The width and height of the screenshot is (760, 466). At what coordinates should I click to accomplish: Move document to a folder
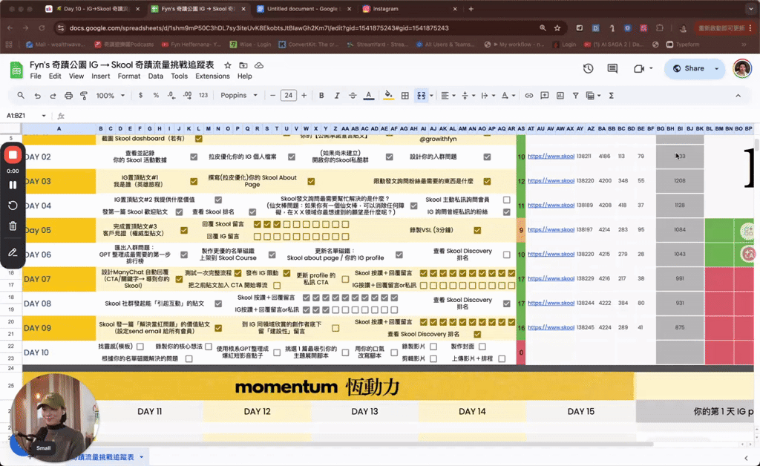tap(243, 65)
